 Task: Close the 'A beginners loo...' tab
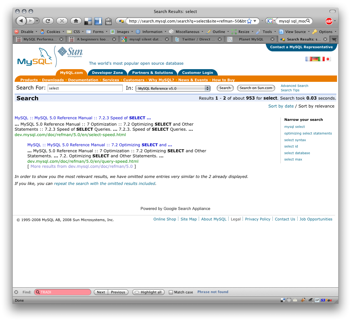point(114,39)
